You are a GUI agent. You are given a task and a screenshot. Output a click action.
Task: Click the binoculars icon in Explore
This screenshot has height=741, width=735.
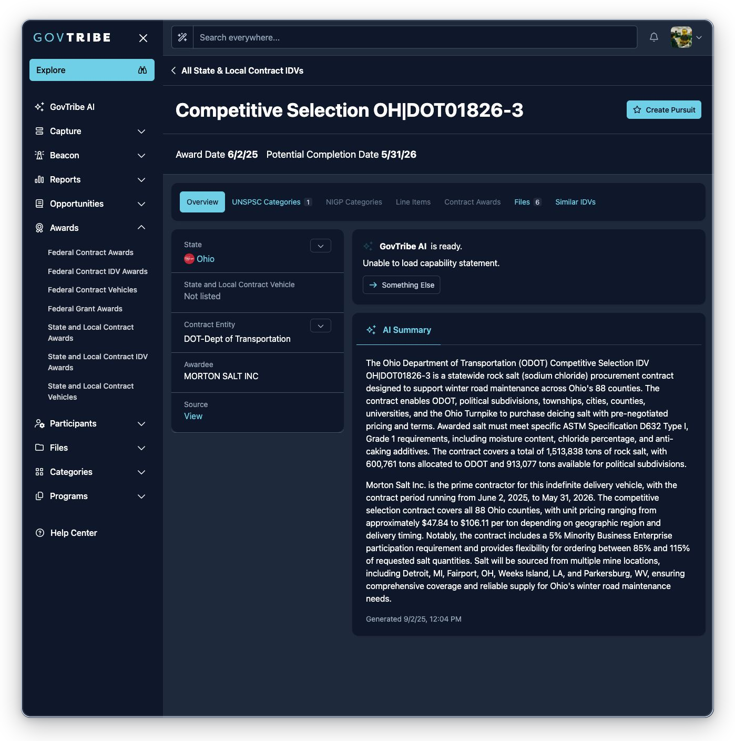(142, 70)
